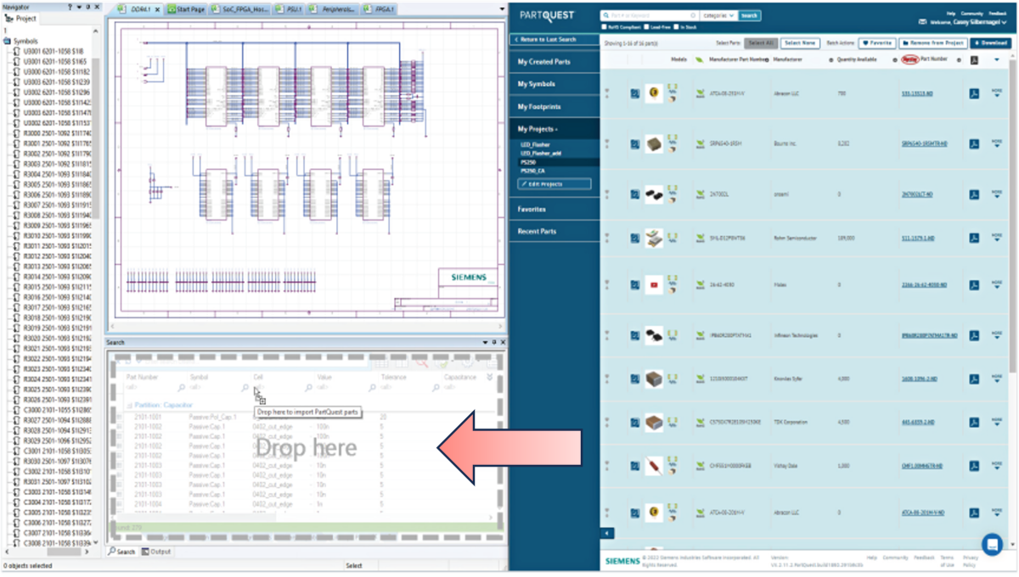The image size is (1019, 577).
Task: Open datasheet PDF for TDK Corporation part
Action: 974,422
